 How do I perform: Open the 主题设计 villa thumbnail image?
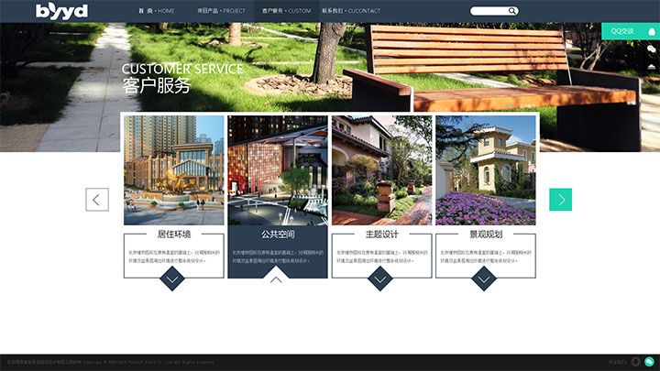pyautogui.click(x=381, y=170)
